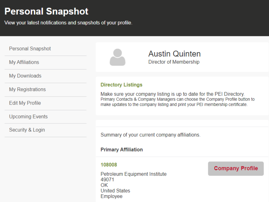Click the 108008 company ID link
The height and width of the screenshot is (202, 269).
click(x=109, y=165)
